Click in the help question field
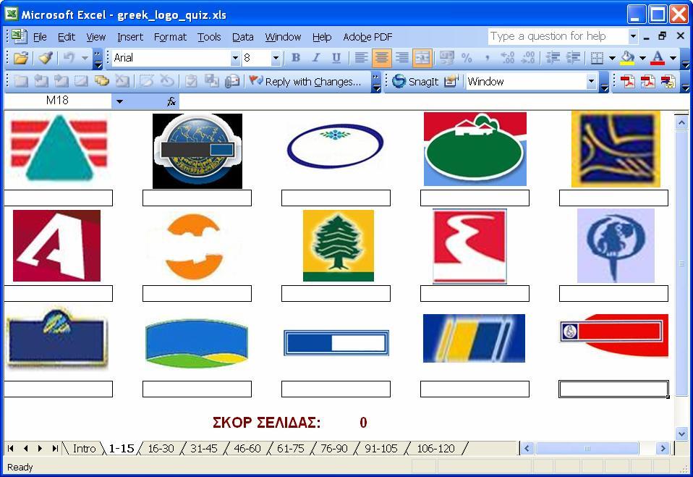 (x=558, y=36)
